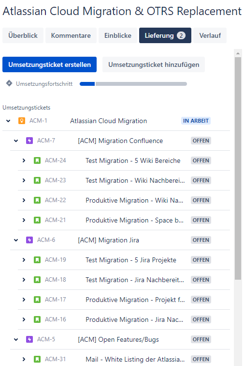Open issue key ACM-7
The width and height of the screenshot is (244, 366).
point(46,141)
